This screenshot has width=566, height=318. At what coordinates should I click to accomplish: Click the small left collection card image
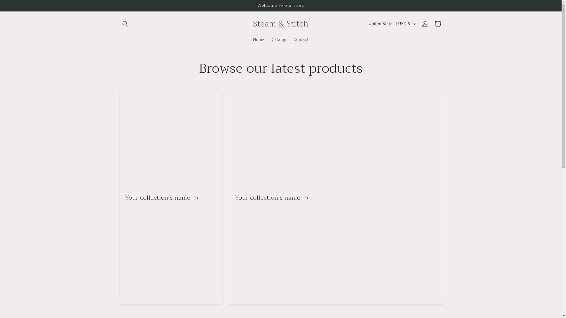click(171, 138)
